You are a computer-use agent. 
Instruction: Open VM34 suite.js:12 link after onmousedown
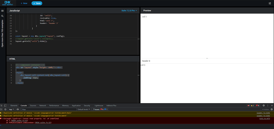[x=43, y=123]
